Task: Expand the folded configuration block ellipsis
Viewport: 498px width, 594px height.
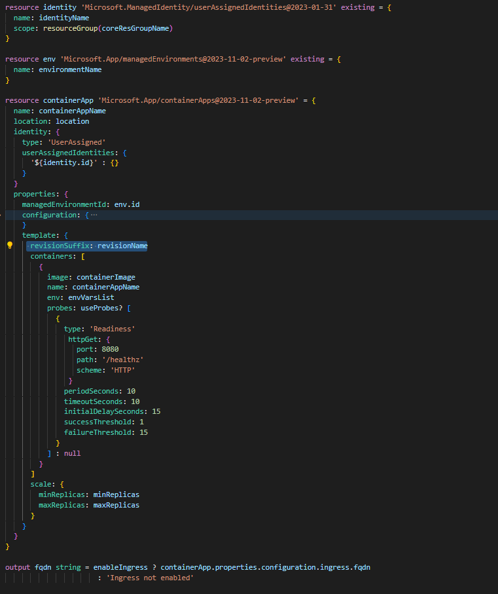Action: pyautogui.click(x=94, y=215)
